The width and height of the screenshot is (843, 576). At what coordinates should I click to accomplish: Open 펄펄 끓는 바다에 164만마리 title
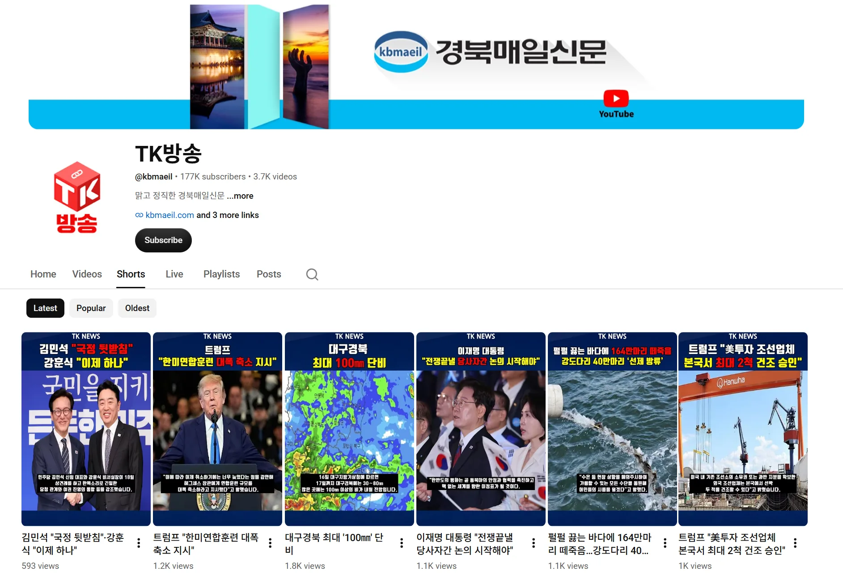tap(600, 544)
